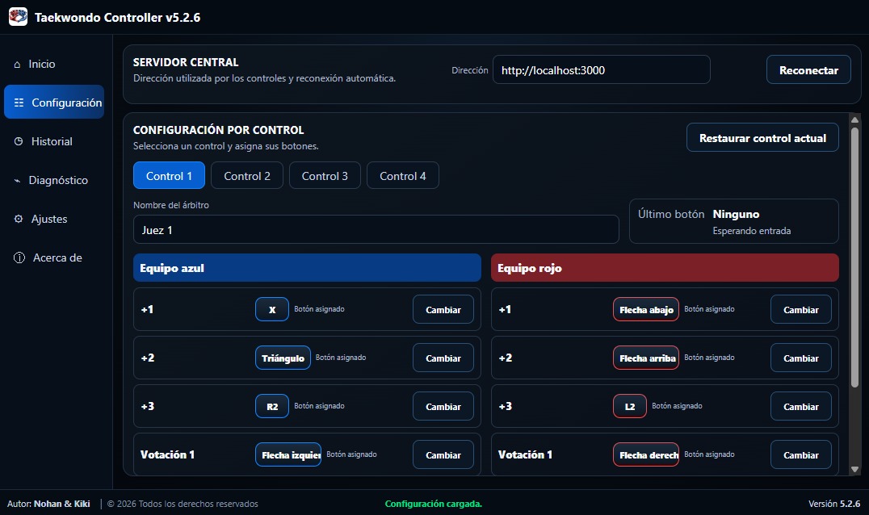The image size is (869, 515).
Task: Click the Acerca de info icon
Action: coord(19,257)
